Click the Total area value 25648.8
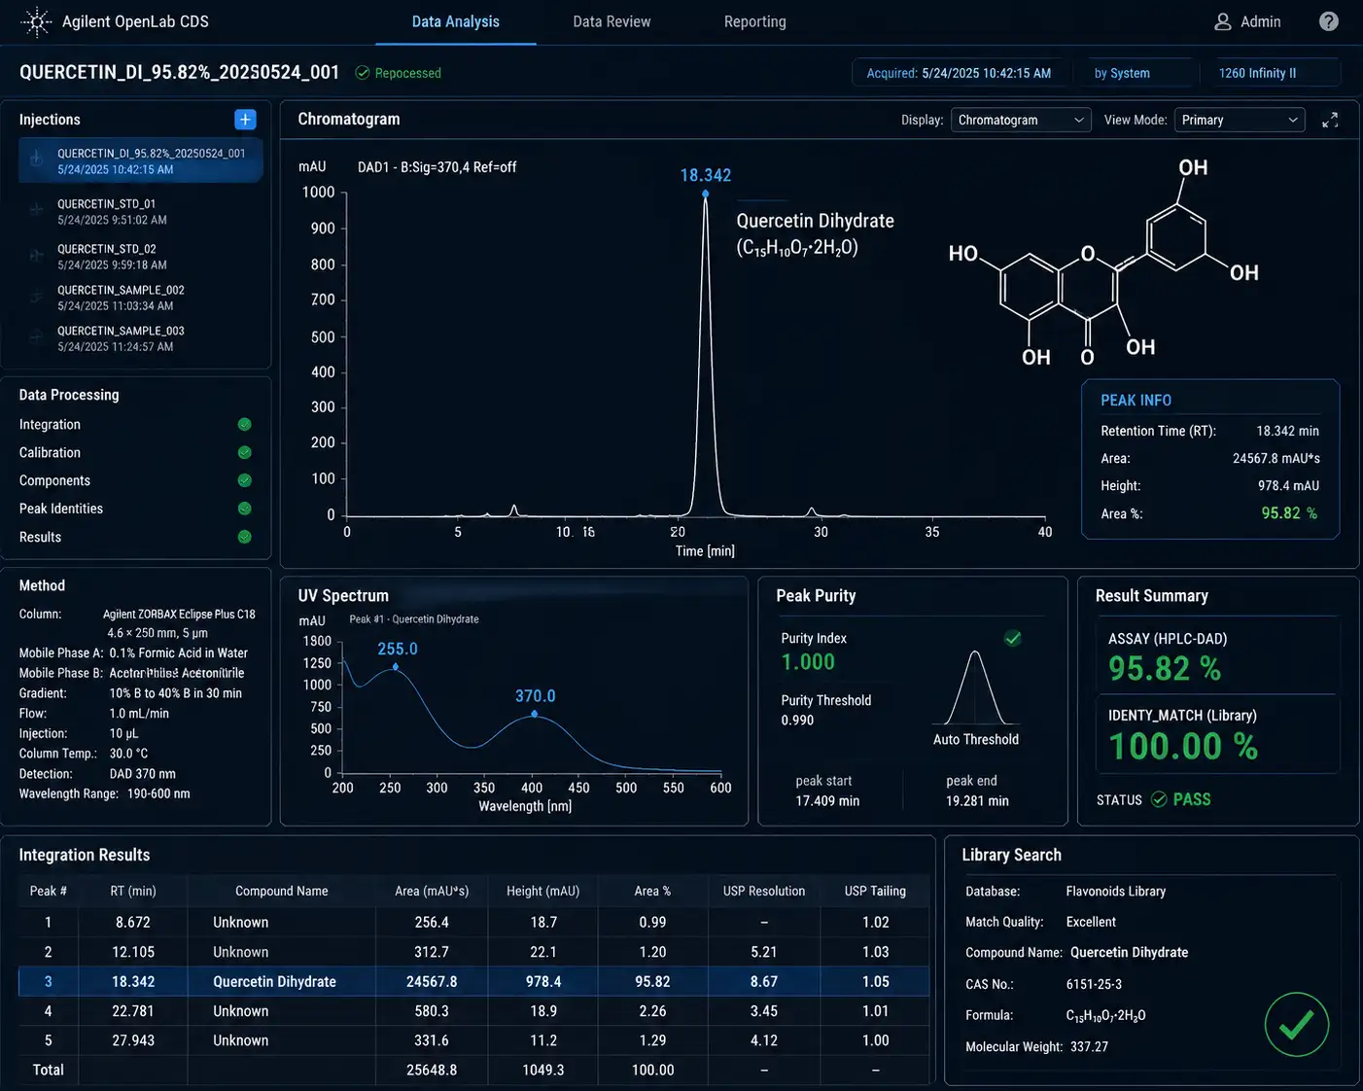The image size is (1363, 1091). (x=432, y=1070)
